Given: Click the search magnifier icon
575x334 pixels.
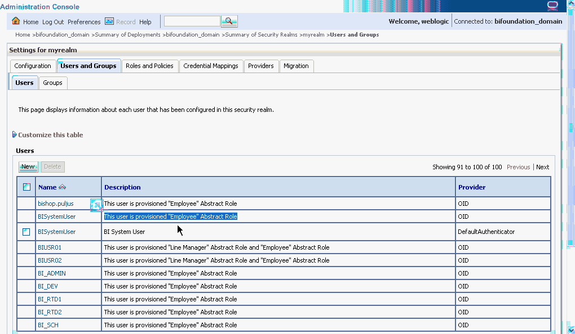Looking at the screenshot, I should tap(229, 20).
